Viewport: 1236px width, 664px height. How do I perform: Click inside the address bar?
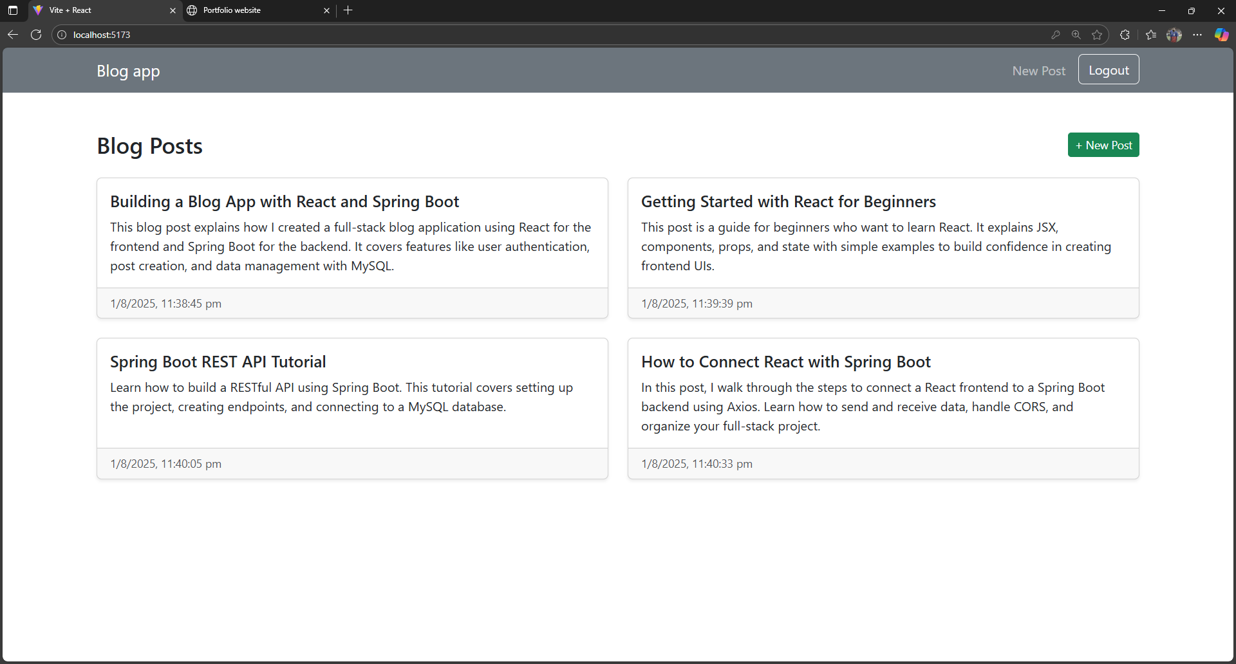click(257, 35)
